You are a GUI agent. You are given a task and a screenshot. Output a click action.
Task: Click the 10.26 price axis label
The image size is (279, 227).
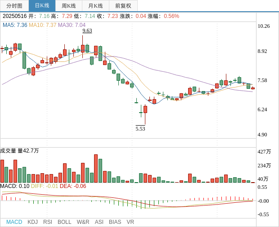point(264,26)
